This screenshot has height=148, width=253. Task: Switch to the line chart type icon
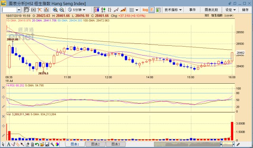(x=116, y=10)
